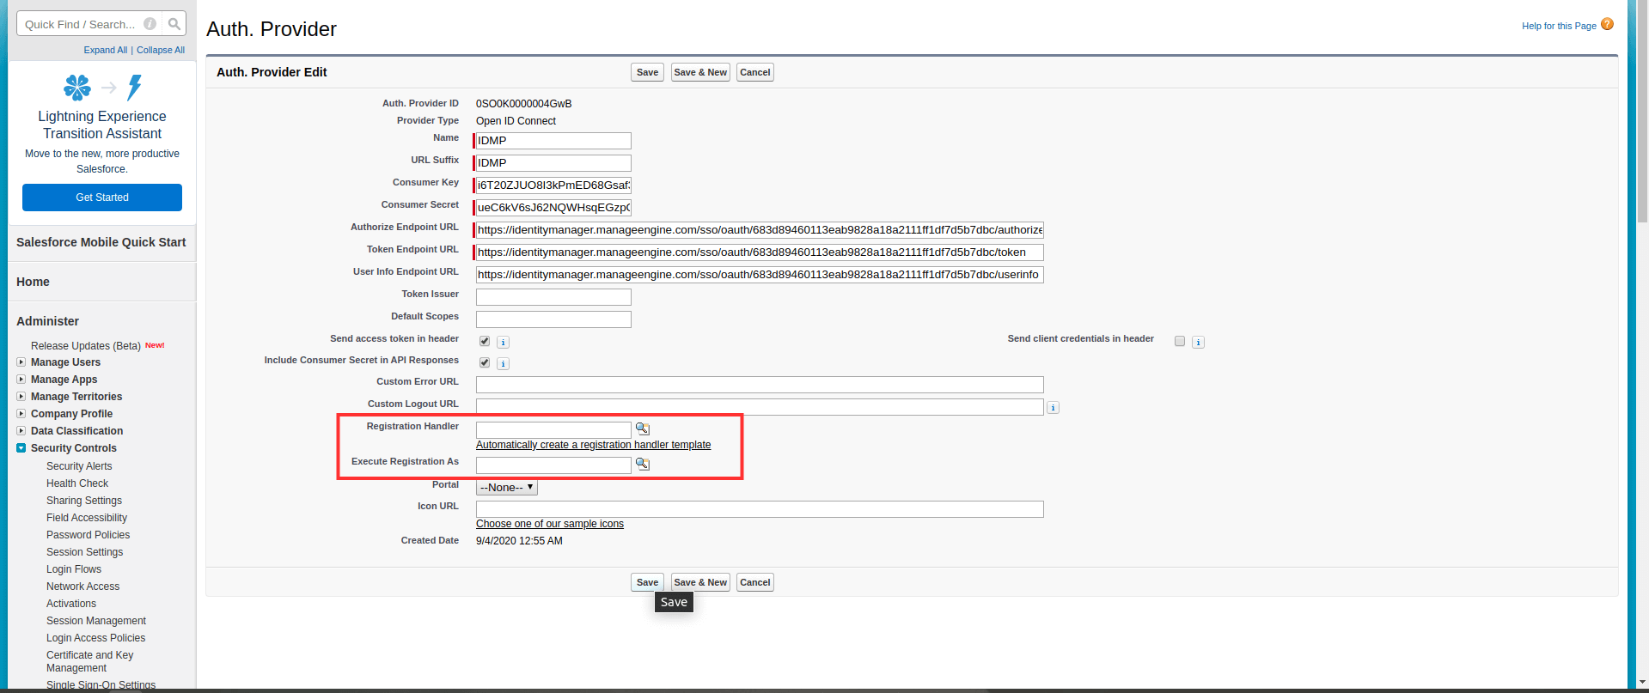Open the Execute Registration As lookup icon

point(643,464)
